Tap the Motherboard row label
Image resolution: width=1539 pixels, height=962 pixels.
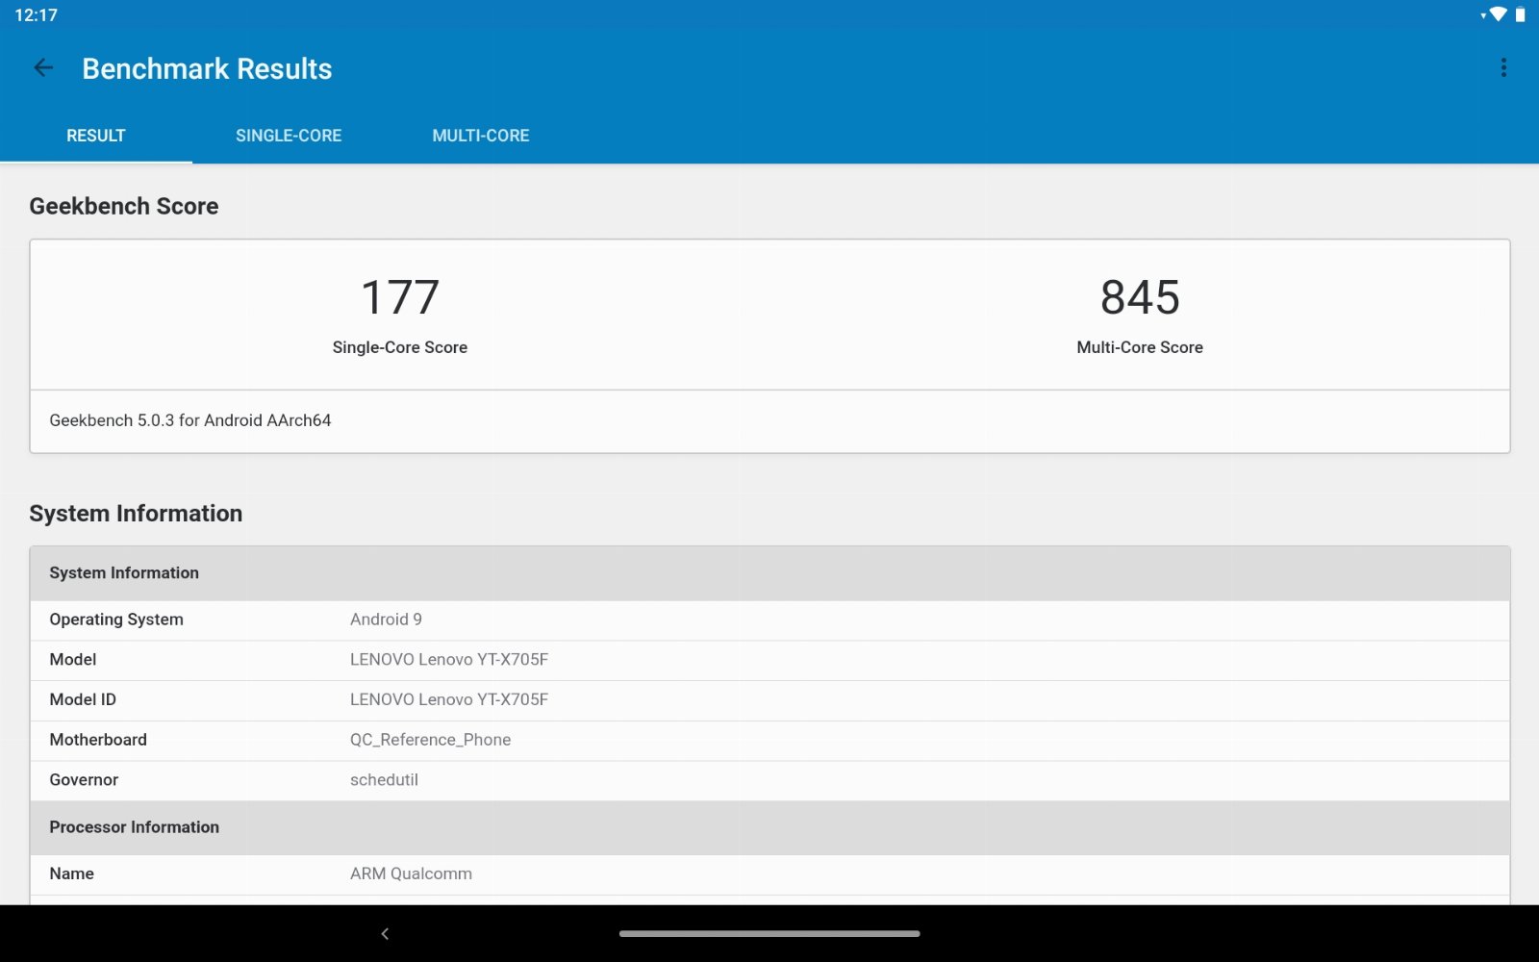pyautogui.click(x=98, y=740)
